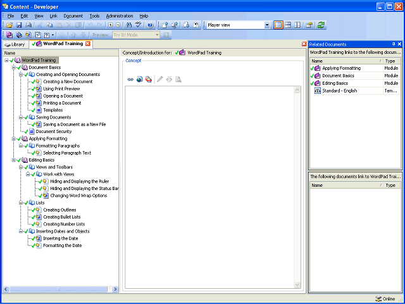Click the purple Link Module icon

pyautogui.click(x=9, y=35)
